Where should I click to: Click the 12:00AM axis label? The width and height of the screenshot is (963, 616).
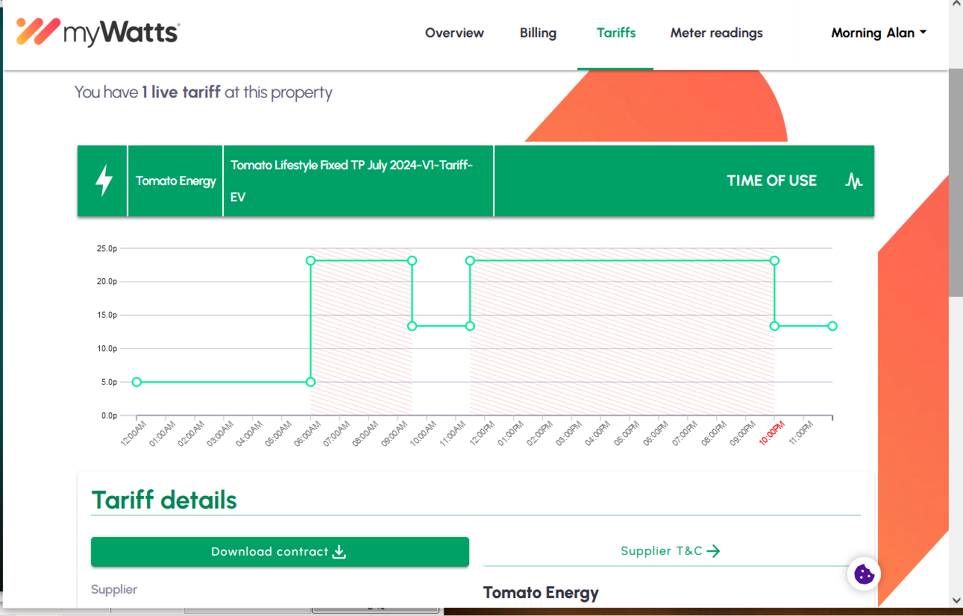[x=134, y=433]
